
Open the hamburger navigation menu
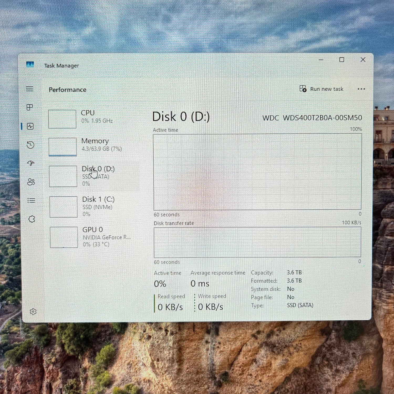pyautogui.click(x=30, y=89)
